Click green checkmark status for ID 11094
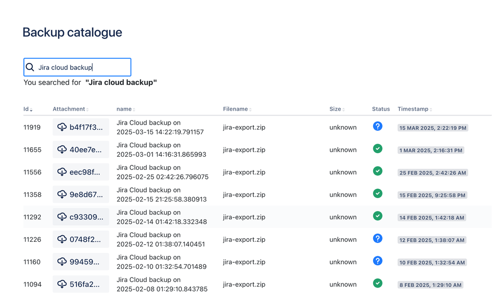The width and height of the screenshot is (503, 297). (378, 283)
